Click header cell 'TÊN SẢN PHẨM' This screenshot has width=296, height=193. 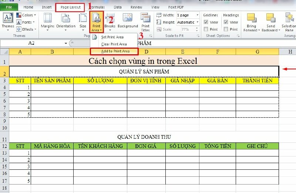[x=52, y=80]
